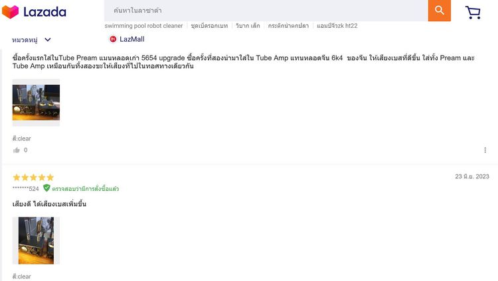Click the orange search magnifier button
Image resolution: width=498 pixels, height=281 pixels.
(439, 11)
